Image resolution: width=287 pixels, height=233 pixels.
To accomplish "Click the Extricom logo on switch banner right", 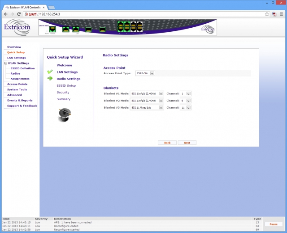I will coord(208,29).
